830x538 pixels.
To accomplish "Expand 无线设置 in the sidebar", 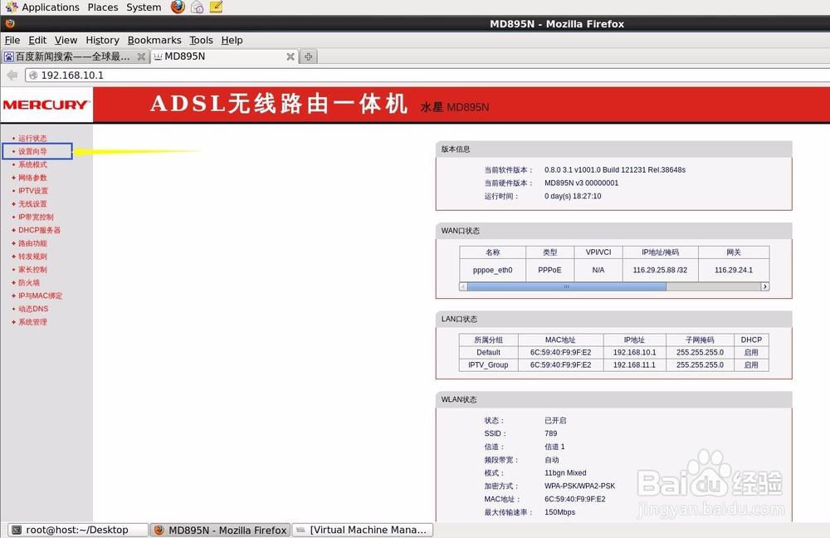I will coord(32,204).
